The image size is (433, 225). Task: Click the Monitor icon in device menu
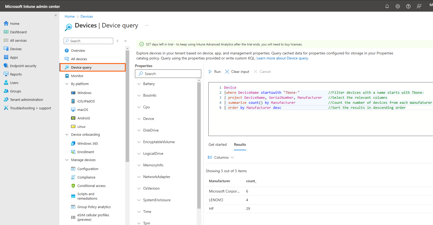click(x=67, y=76)
